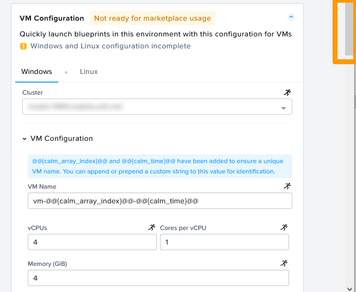Click the vCPUs input field

[x=92, y=242]
